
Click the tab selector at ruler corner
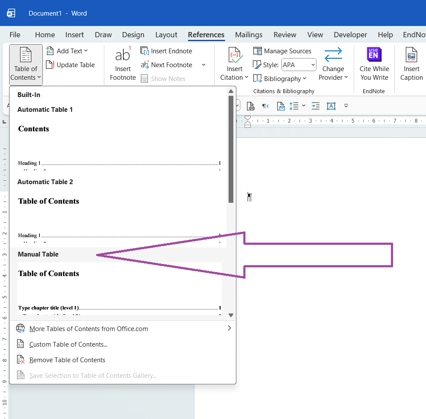point(4,122)
